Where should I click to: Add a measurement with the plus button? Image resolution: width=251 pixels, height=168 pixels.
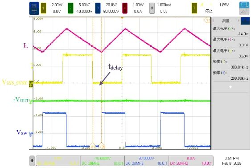coord(230,87)
